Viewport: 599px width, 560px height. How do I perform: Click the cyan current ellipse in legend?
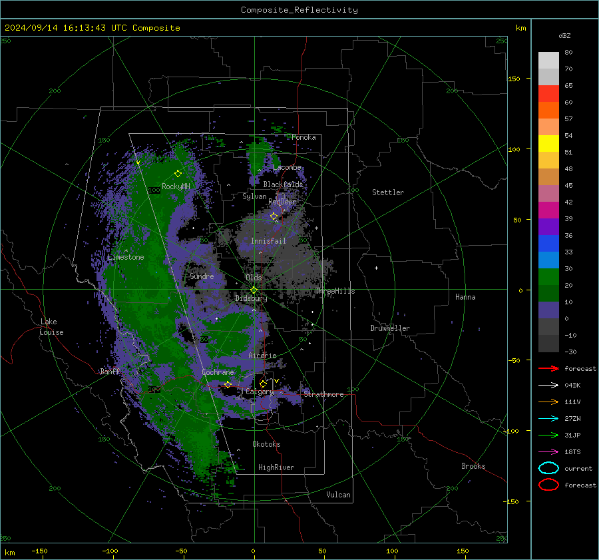point(548,468)
